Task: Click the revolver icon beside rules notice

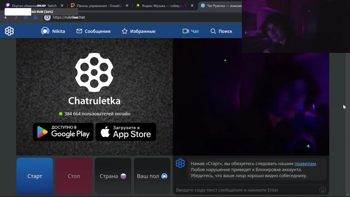Action: [180, 163]
